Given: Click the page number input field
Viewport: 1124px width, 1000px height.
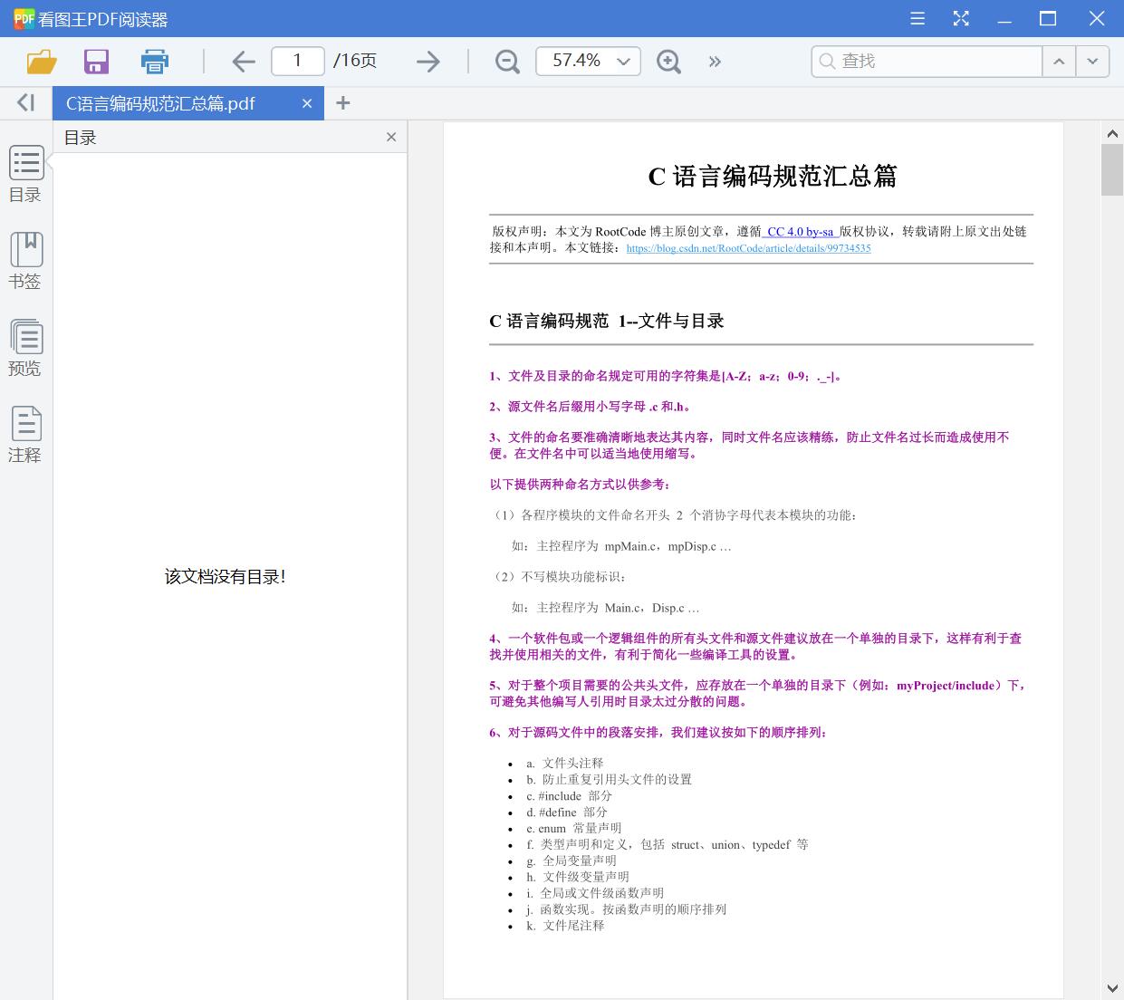Looking at the screenshot, I should (x=297, y=60).
